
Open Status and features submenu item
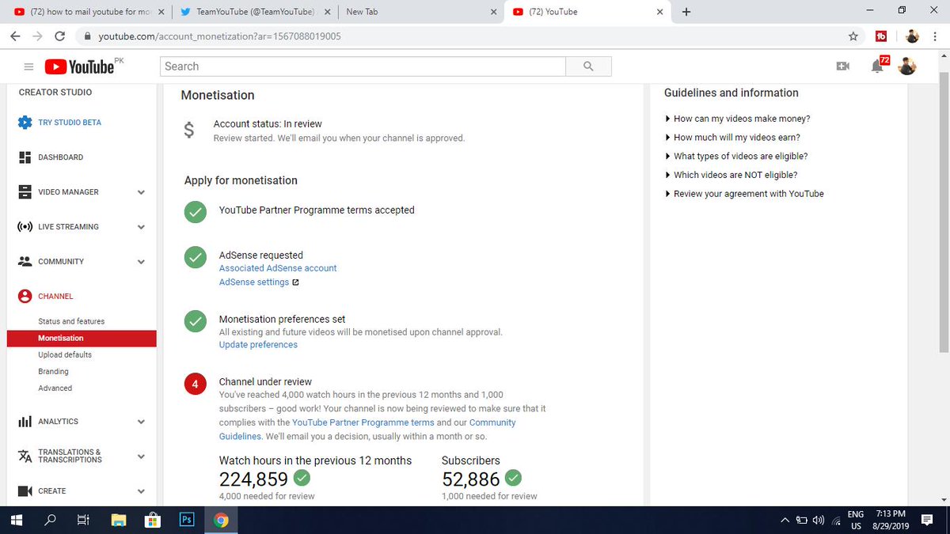pyautogui.click(x=71, y=322)
